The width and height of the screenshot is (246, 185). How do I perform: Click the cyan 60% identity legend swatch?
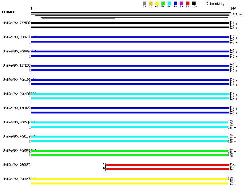[x=169, y=3]
